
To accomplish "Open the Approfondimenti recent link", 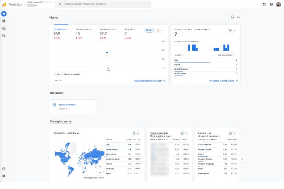I will [x=67, y=104].
